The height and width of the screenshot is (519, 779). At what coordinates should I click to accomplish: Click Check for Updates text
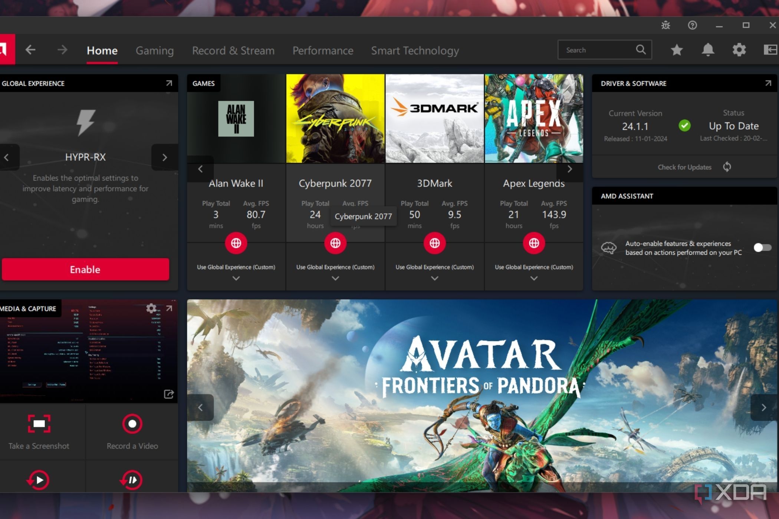[x=684, y=167]
